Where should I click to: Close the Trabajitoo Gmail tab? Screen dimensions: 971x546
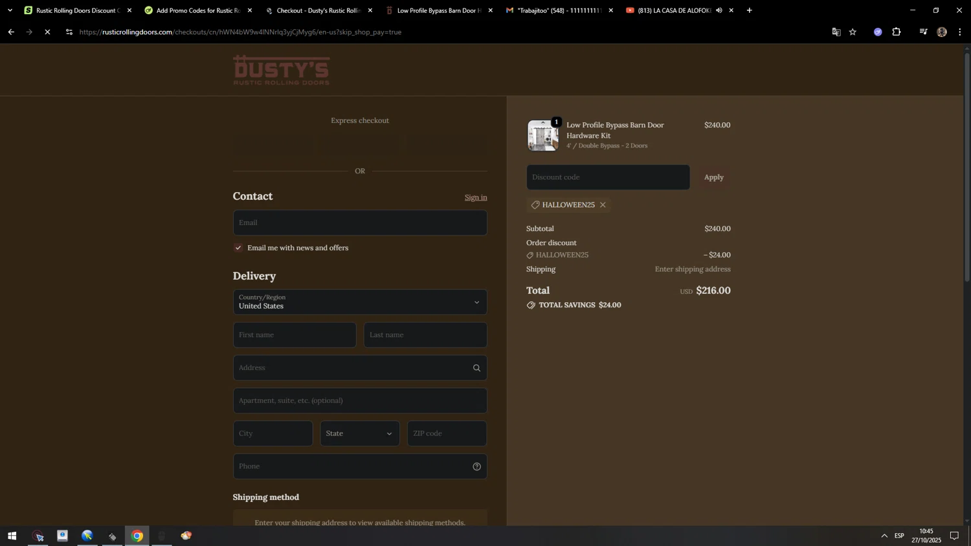610,10
